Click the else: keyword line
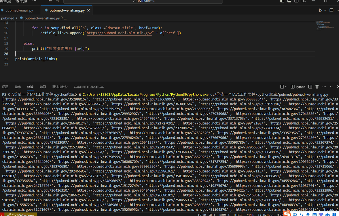The height and width of the screenshot is (216, 339). 29,43
